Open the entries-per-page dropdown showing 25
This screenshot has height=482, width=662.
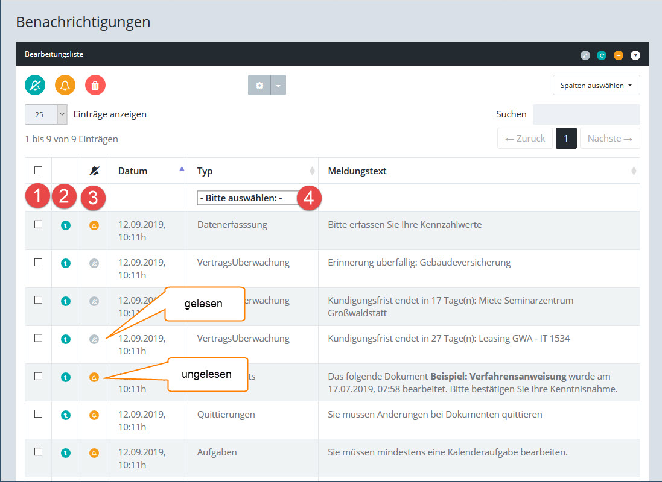[x=46, y=114]
